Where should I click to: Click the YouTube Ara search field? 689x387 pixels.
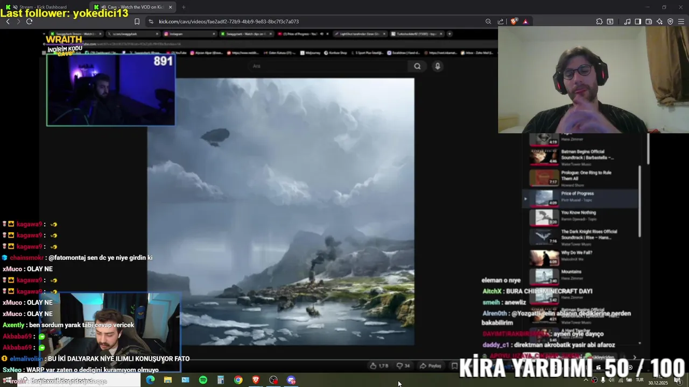point(328,66)
